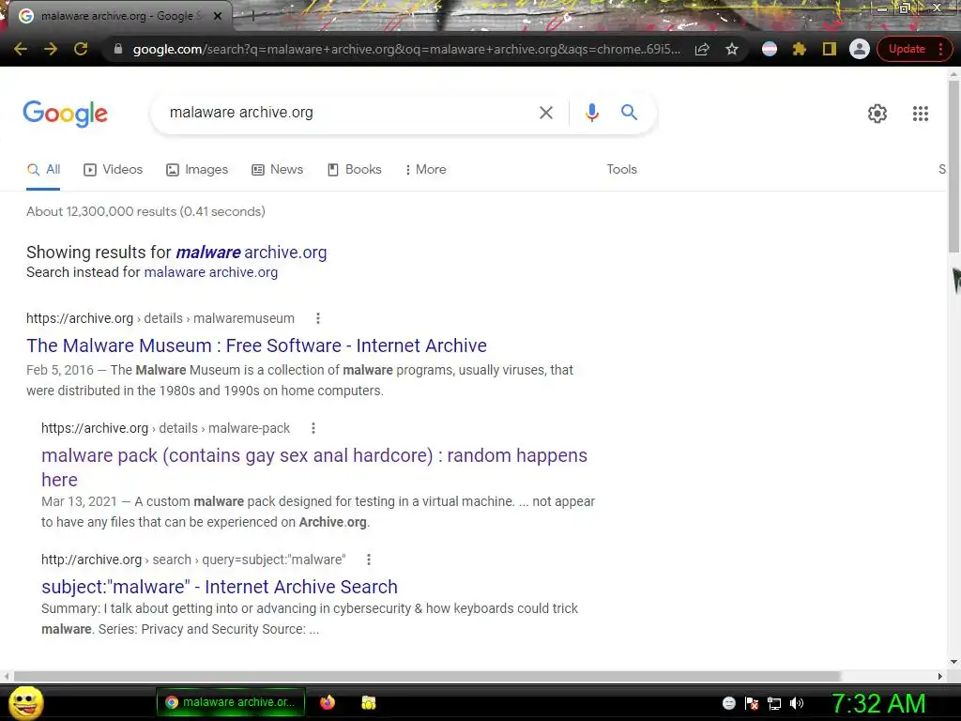Switch to the News tab
The width and height of the screenshot is (961, 721).
coord(278,170)
